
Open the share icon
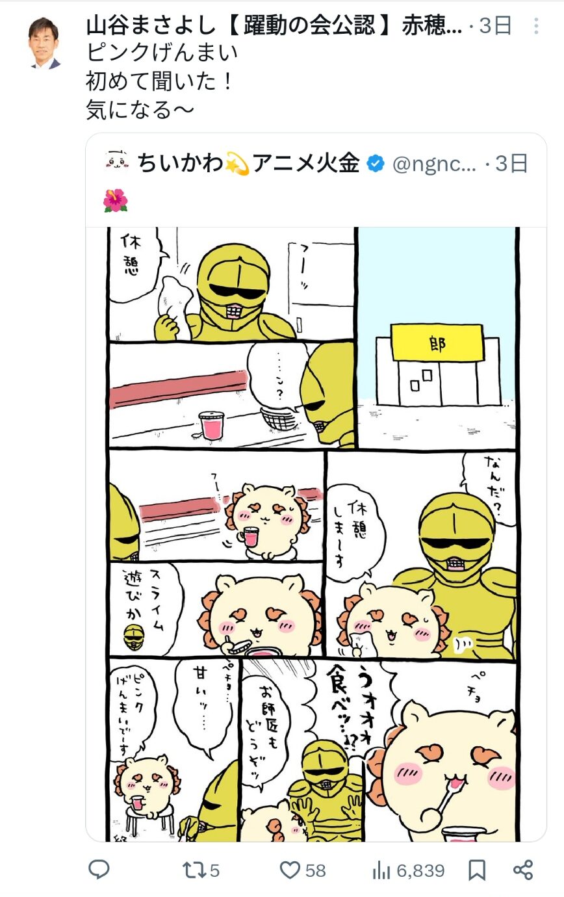point(523,870)
